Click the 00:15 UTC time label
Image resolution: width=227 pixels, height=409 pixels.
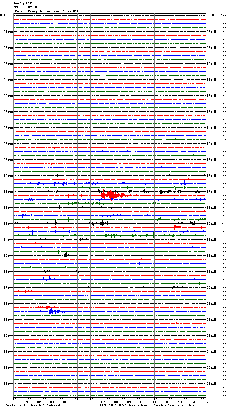tap(211, 288)
